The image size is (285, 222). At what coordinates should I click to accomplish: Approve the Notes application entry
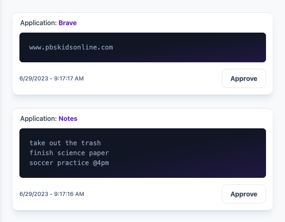244,194
